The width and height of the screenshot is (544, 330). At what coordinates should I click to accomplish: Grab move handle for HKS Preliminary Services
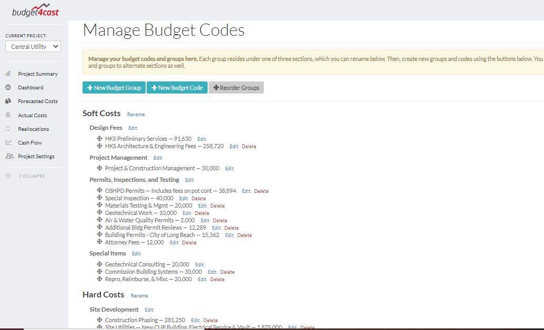pyautogui.click(x=99, y=138)
